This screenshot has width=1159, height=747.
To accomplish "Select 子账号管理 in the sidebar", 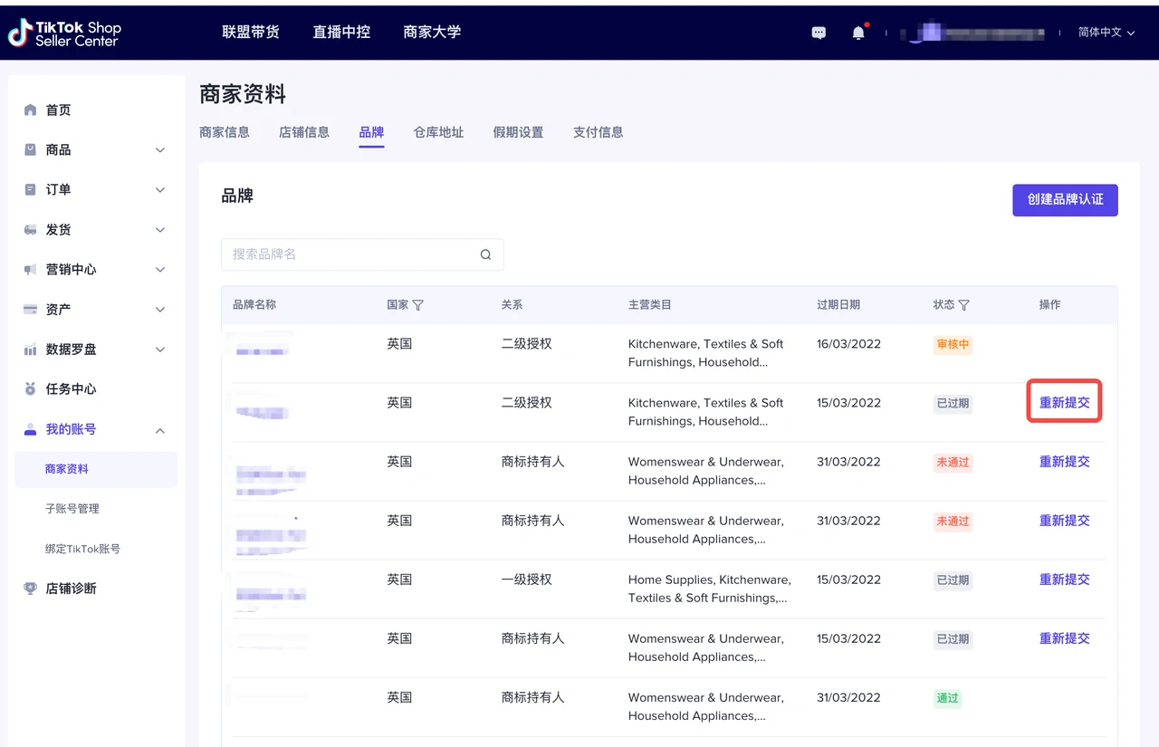I will pyautogui.click(x=72, y=509).
